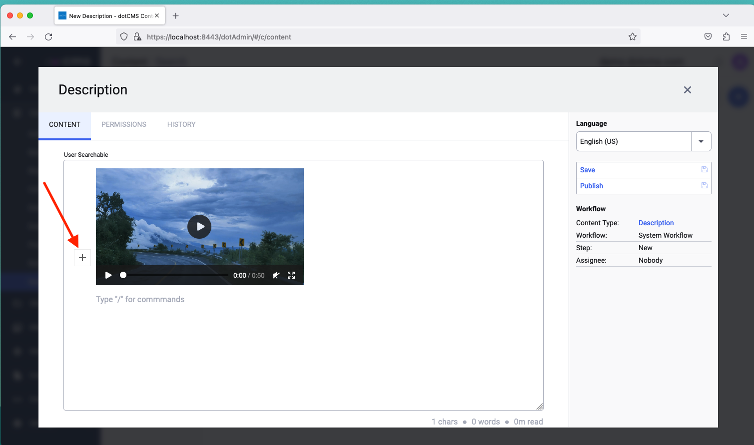Click the editor resize handle at corner

[x=540, y=407]
